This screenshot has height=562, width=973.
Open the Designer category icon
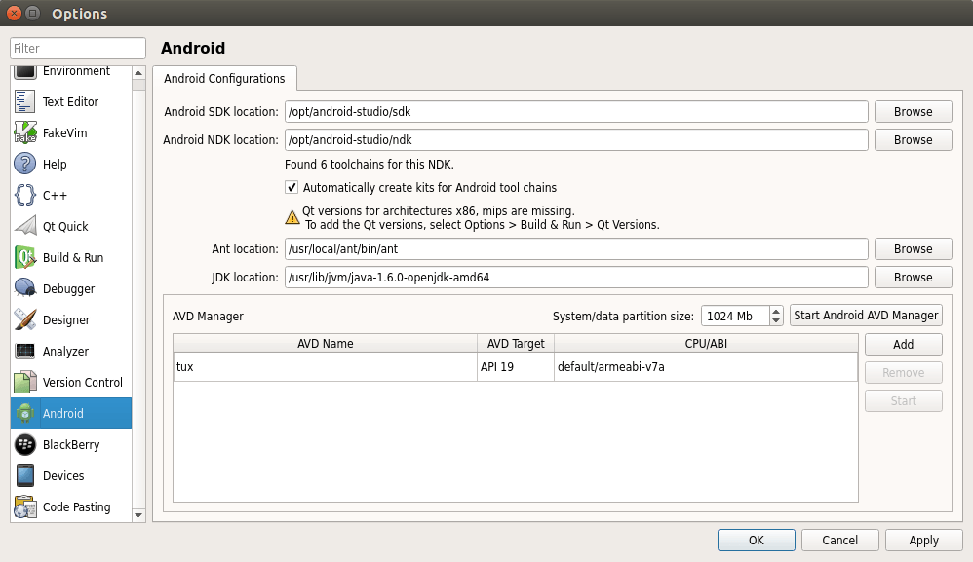(25, 319)
